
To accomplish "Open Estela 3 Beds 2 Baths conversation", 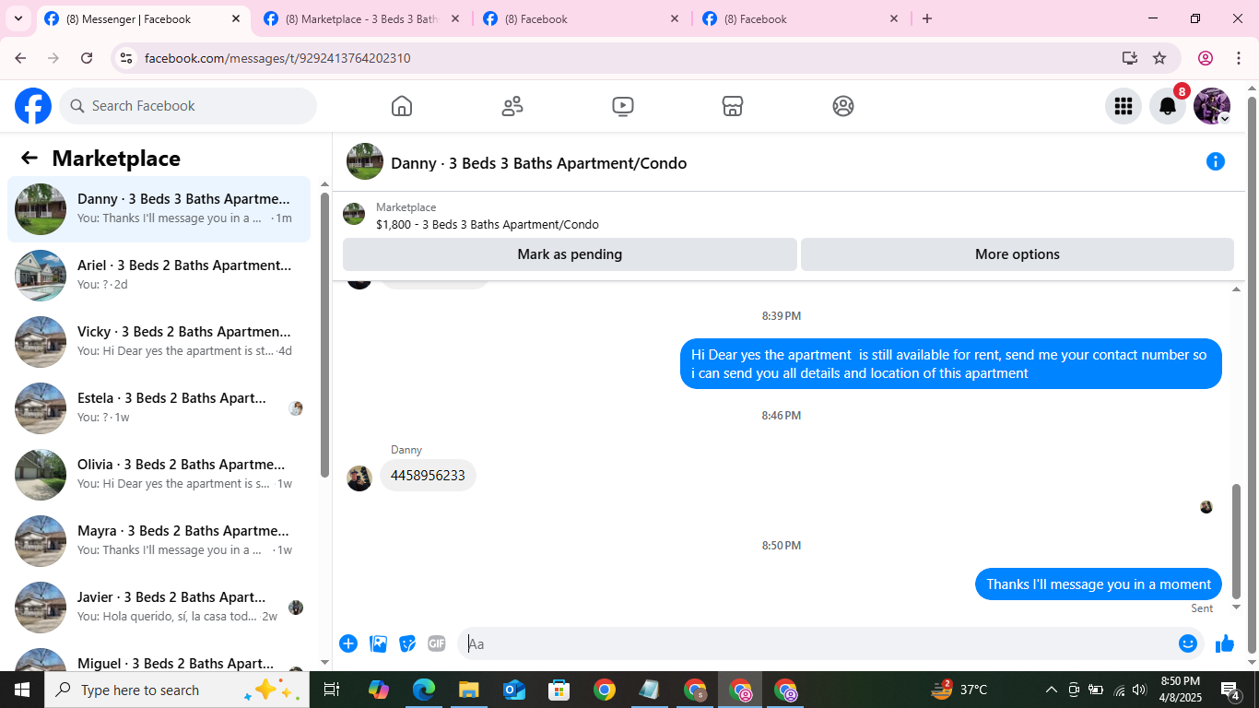I will tap(159, 408).
